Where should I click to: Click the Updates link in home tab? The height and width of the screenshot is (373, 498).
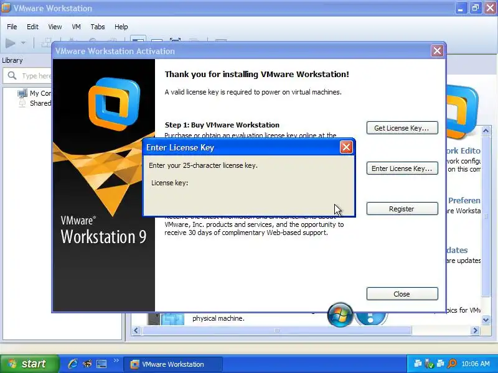457,250
